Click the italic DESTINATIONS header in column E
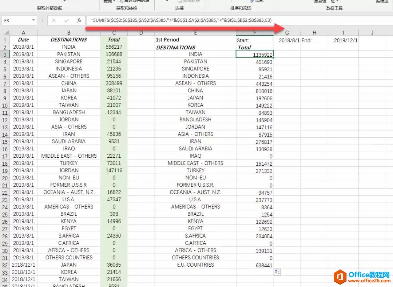Screen dimensions: 393x287 (195, 47)
